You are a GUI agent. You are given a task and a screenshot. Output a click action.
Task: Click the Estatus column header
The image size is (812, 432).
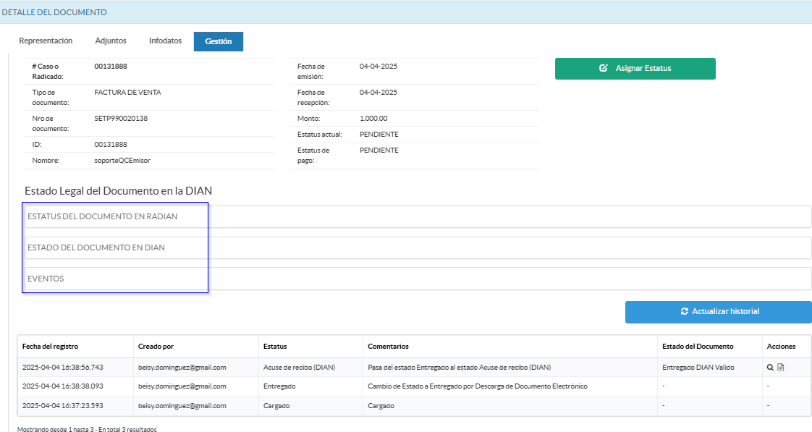(x=275, y=347)
